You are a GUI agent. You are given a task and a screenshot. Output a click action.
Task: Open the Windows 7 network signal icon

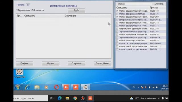click(x=153, y=87)
